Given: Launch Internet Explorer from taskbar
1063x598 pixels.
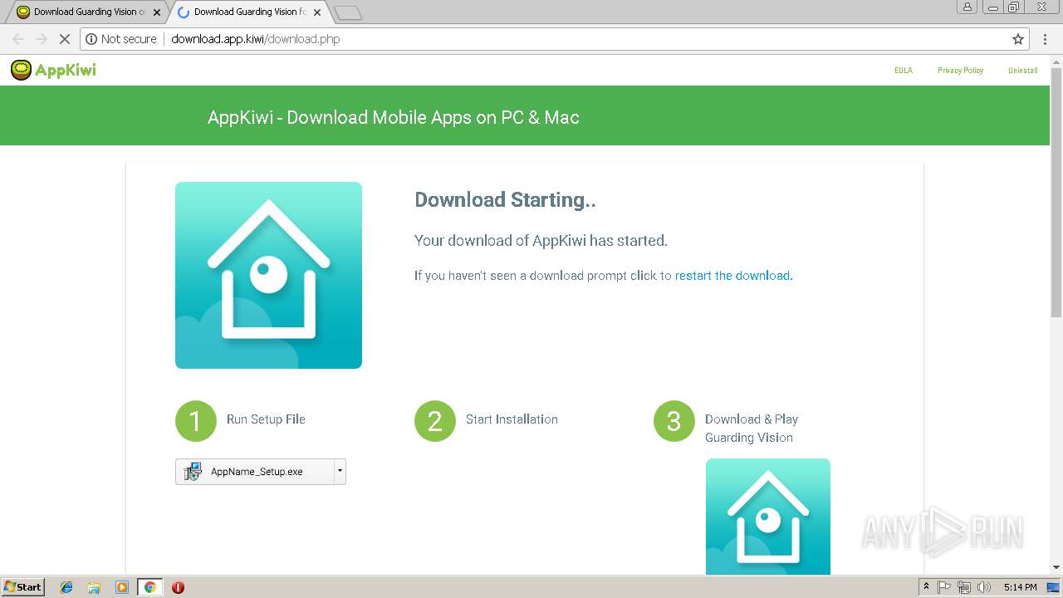Looking at the screenshot, I should coord(66,587).
